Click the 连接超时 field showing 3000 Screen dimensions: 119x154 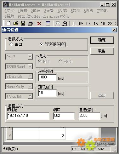tap(89, 116)
